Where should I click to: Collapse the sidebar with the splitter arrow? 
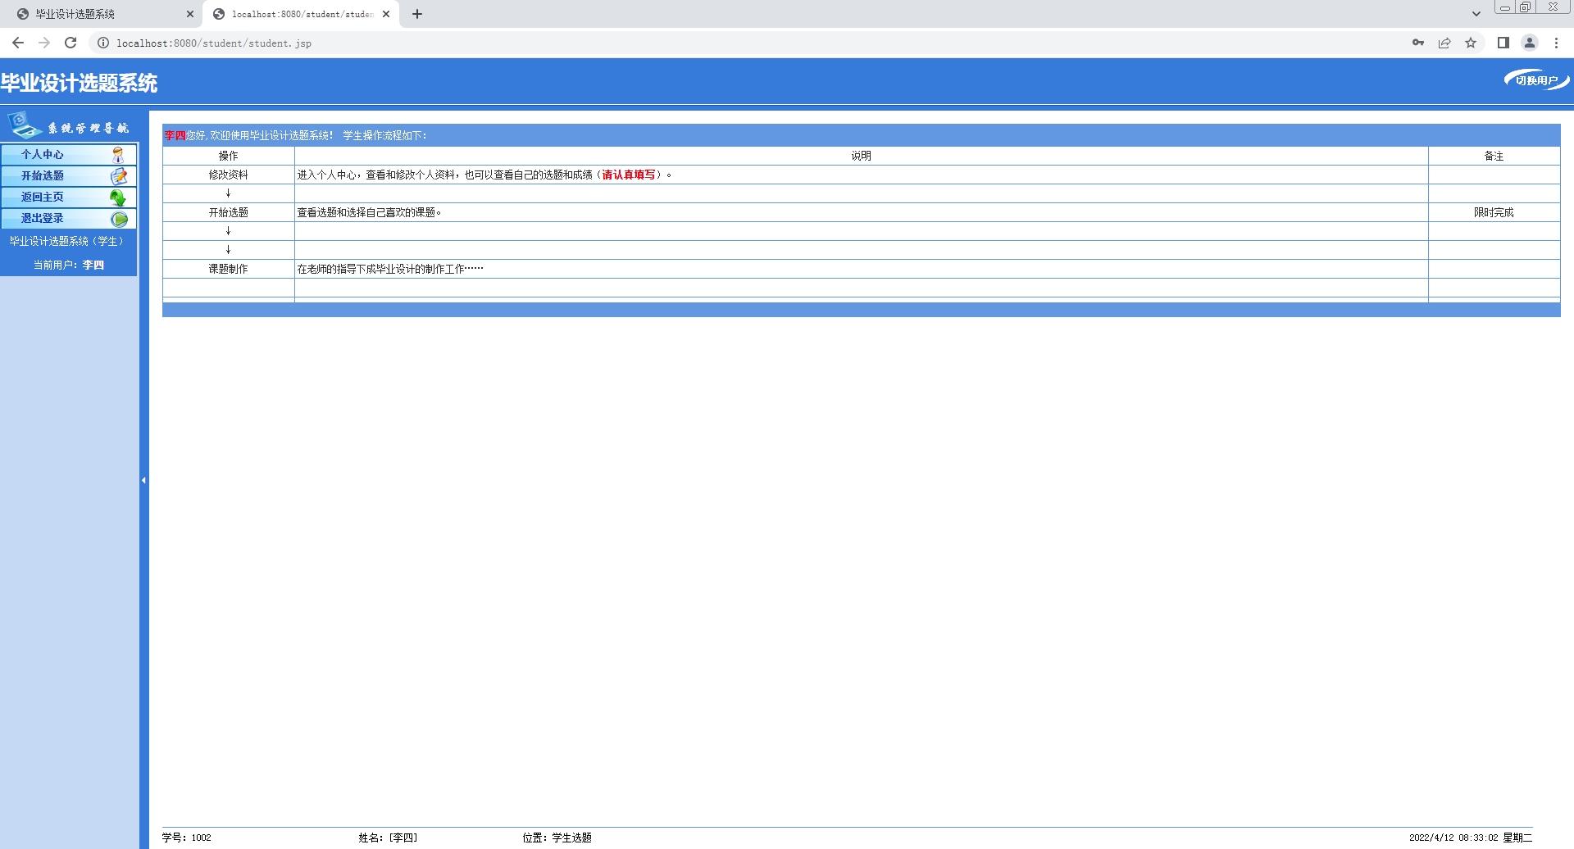[143, 480]
